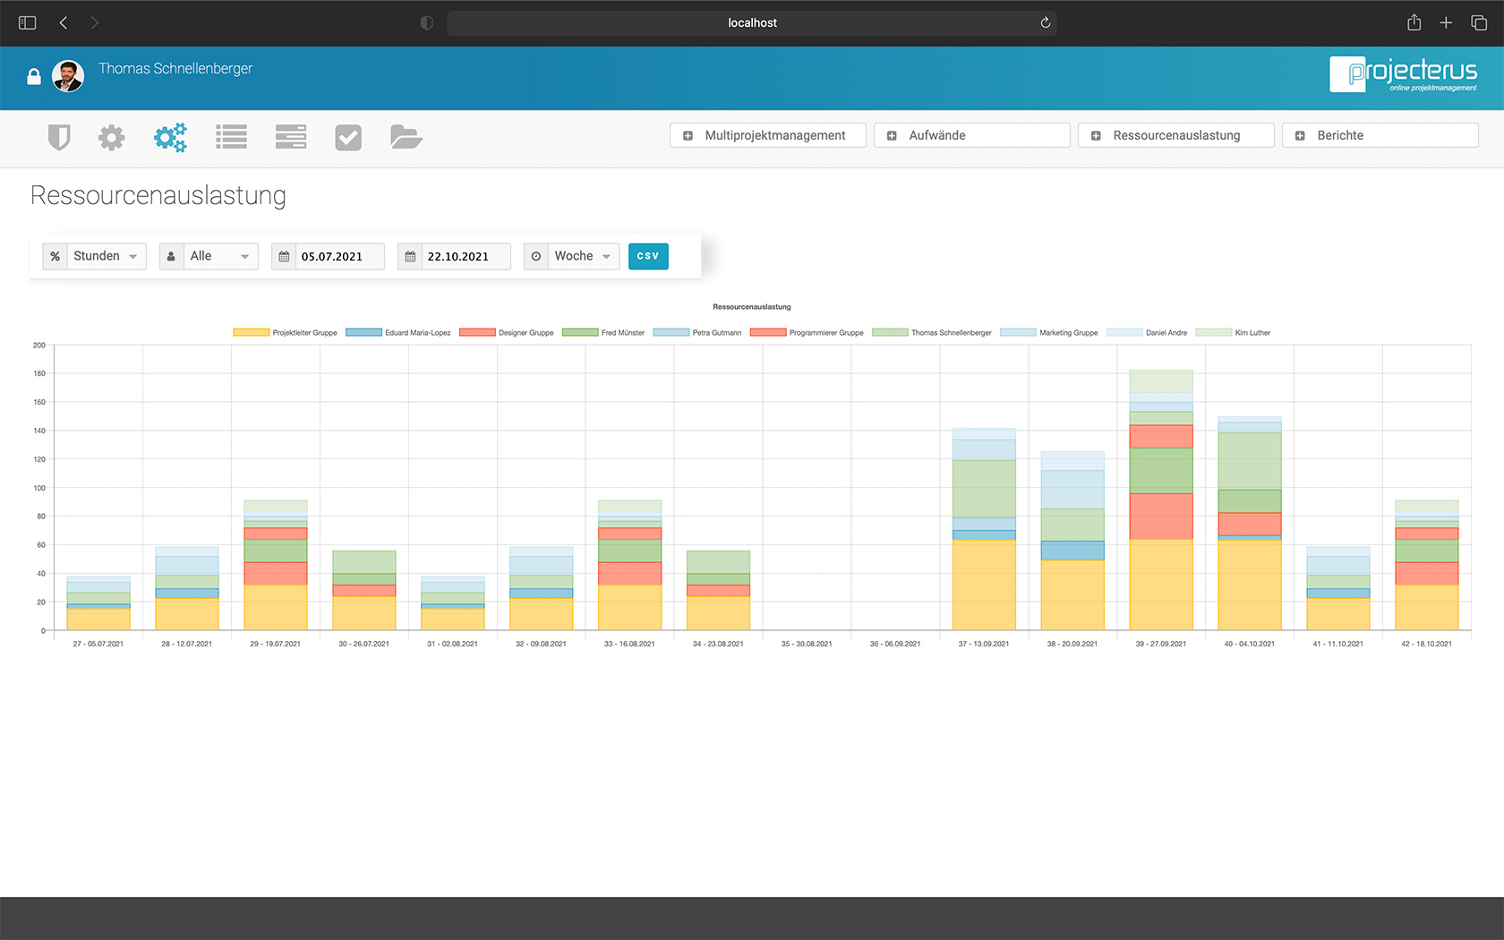Open the list view icon
1504x940 pixels.
231,137
